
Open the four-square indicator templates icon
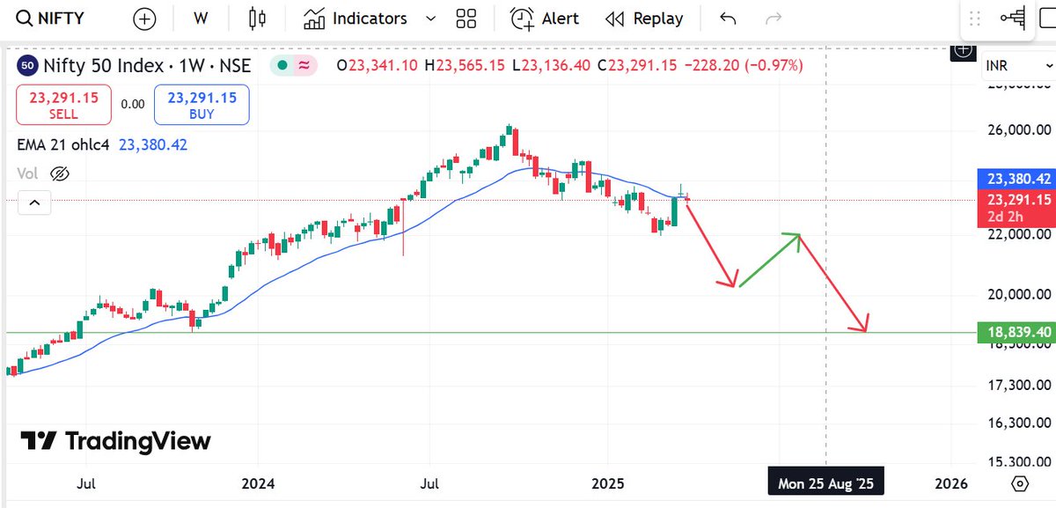(466, 18)
